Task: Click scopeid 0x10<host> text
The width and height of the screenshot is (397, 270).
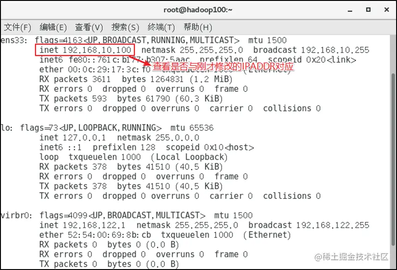Action: pyautogui.click(x=210, y=147)
